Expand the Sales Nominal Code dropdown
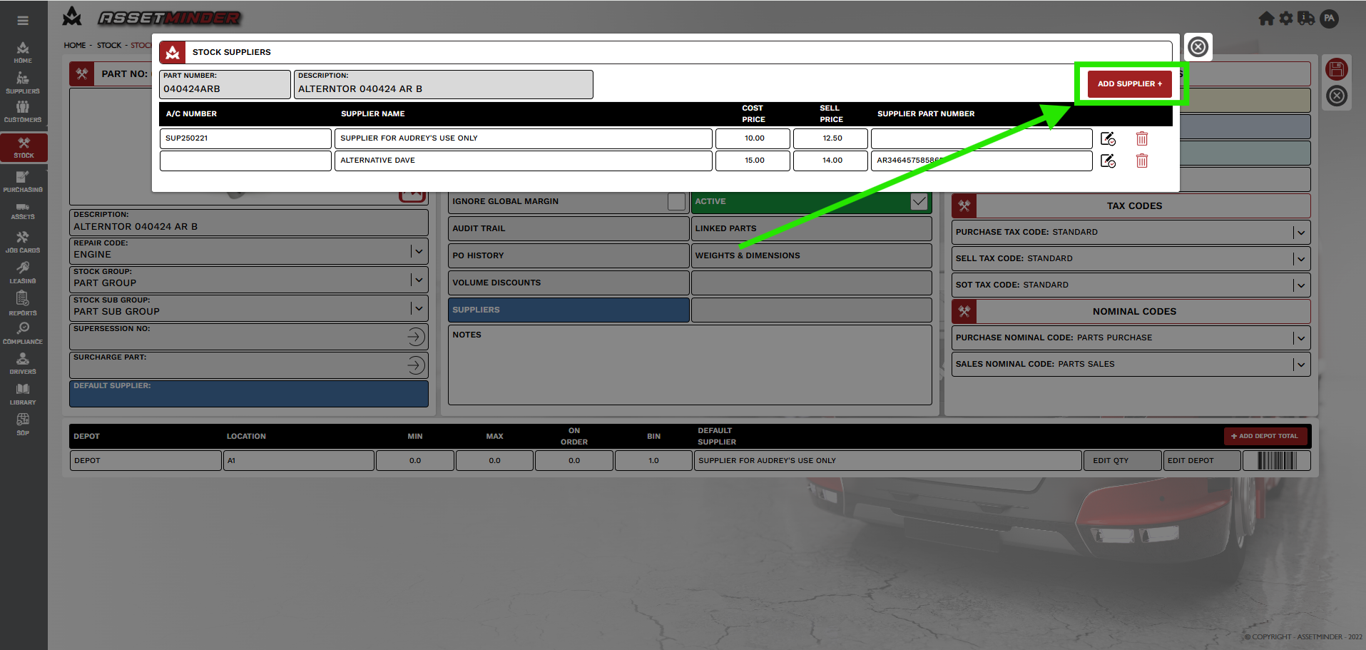Screen dimensions: 1366x650 coord(1300,365)
